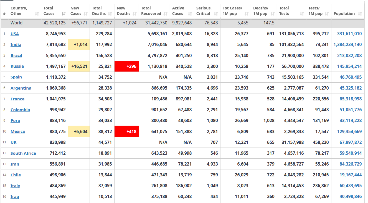
Task: Click Population column sort arrows
Action: coord(360,14)
